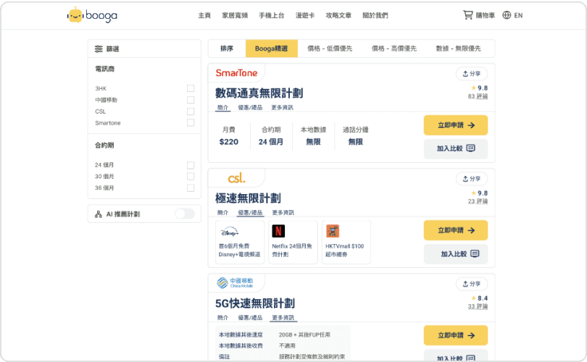Open 簡介 tab of 數碼通真無限計劃

tap(222, 108)
